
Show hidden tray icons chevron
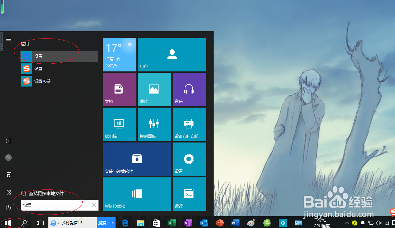click(347, 223)
